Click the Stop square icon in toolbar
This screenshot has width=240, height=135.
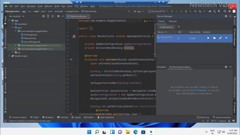click(204, 11)
